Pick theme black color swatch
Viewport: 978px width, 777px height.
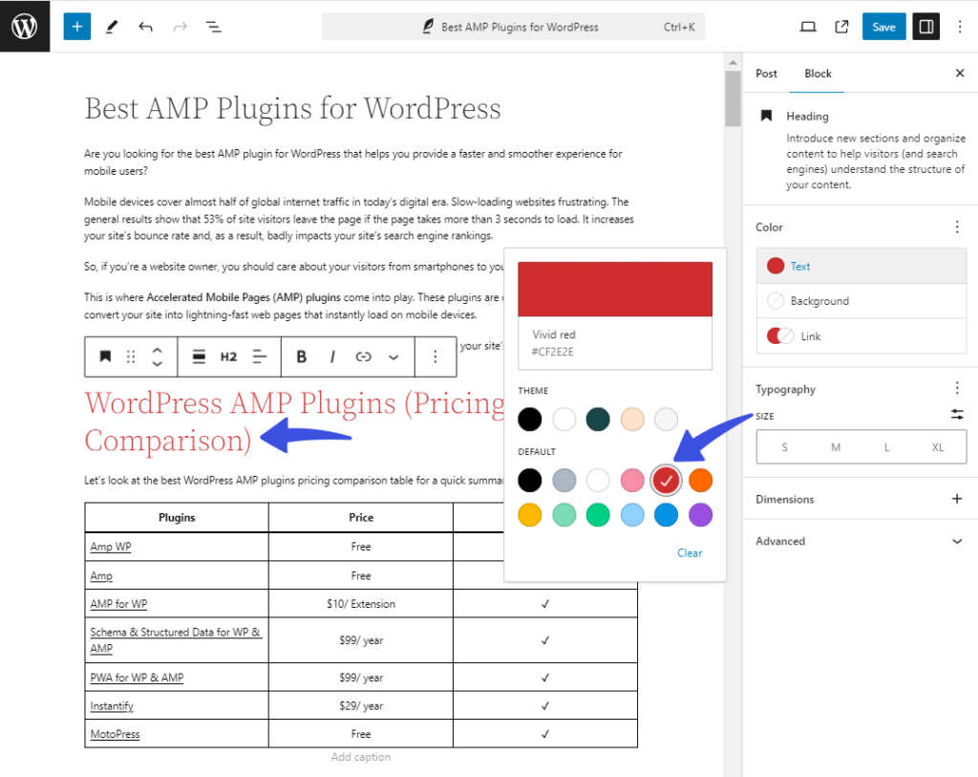pyautogui.click(x=529, y=420)
